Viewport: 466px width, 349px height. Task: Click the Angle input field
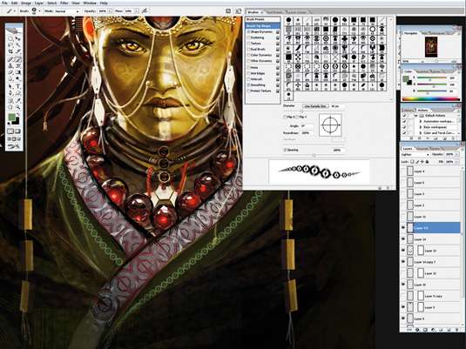tap(307, 126)
